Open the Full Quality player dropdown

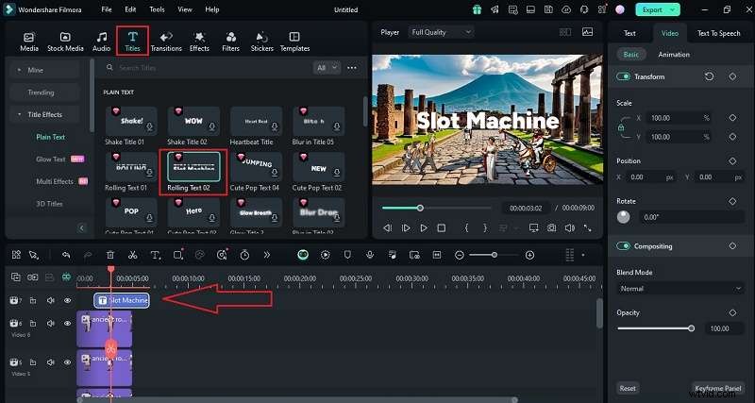pos(441,32)
